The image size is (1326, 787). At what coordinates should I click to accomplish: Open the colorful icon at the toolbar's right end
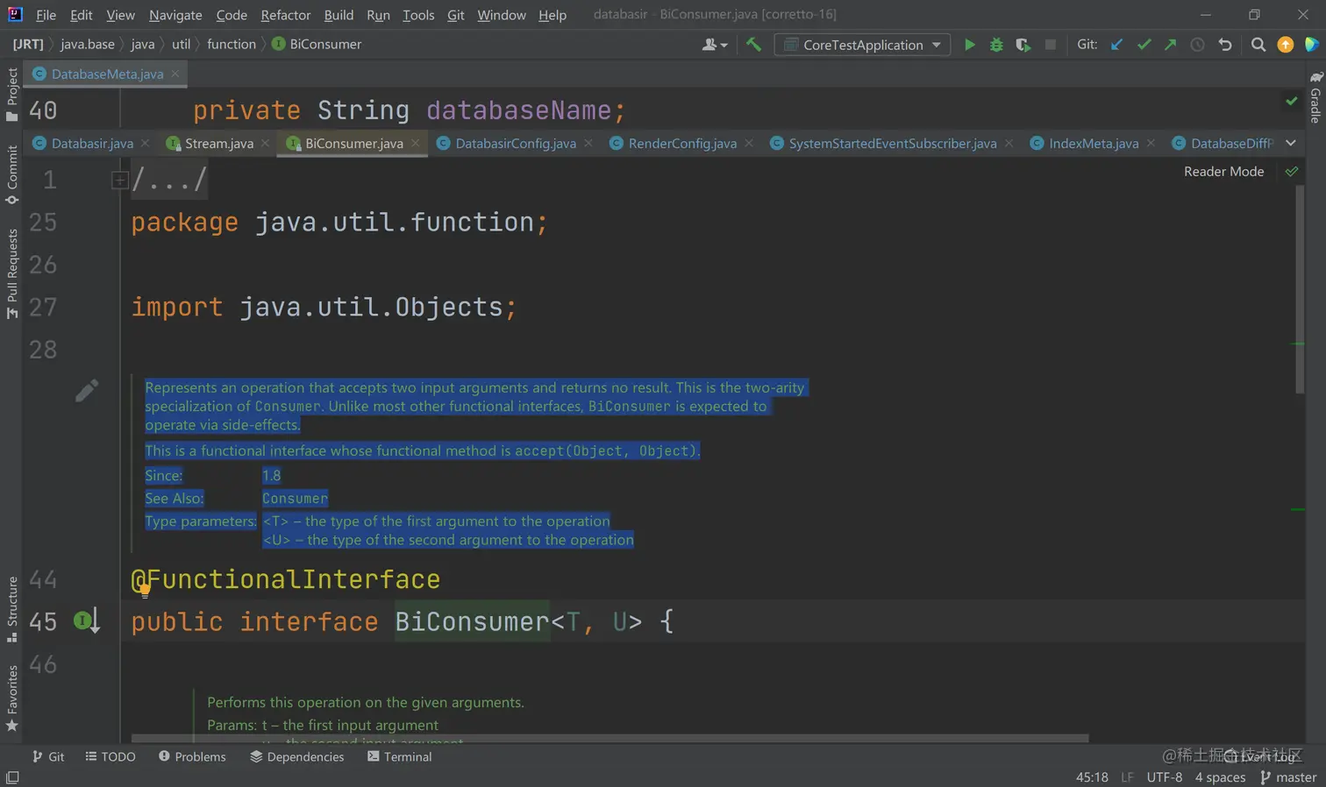(x=1312, y=45)
